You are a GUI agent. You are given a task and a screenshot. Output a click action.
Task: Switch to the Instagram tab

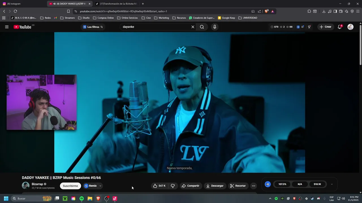click(23, 4)
